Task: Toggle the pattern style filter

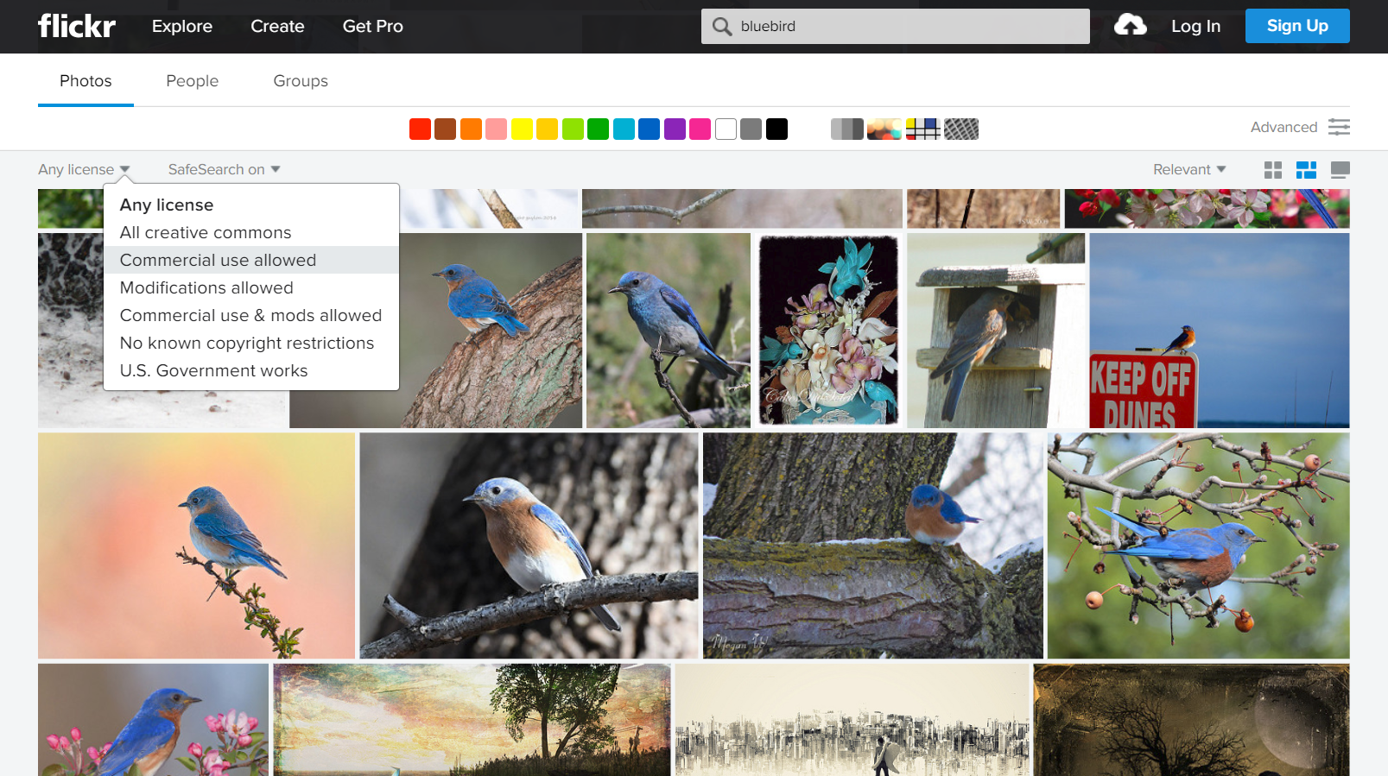Action: [x=961, y=129]
